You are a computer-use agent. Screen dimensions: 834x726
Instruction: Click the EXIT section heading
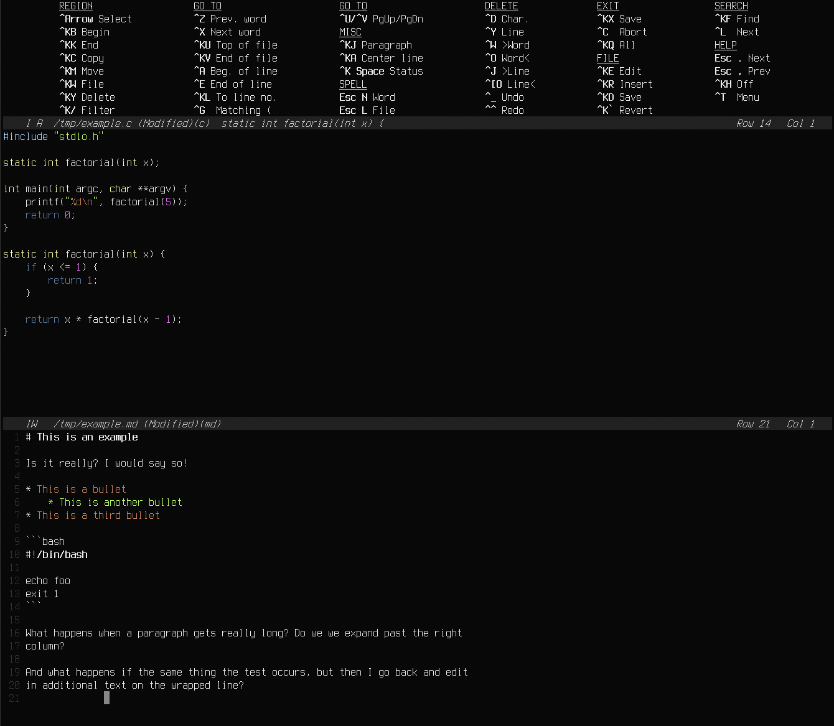click(x=608, y=6)
